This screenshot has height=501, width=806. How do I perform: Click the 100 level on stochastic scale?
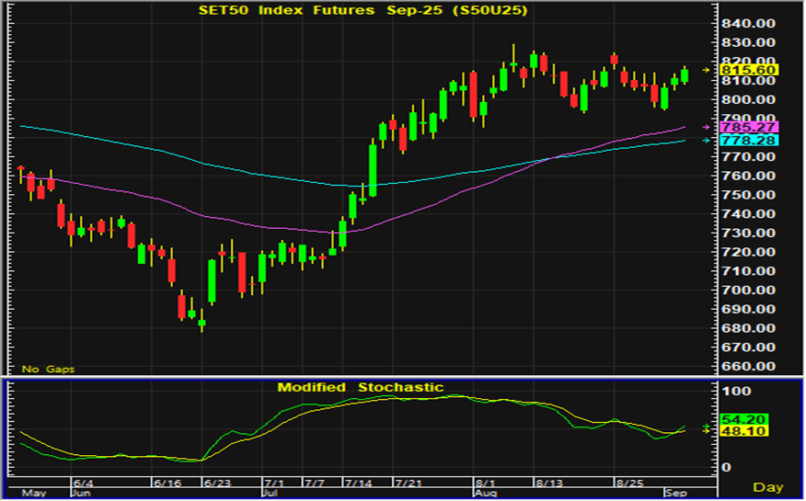pyautogui.click(x=736, y=392)
